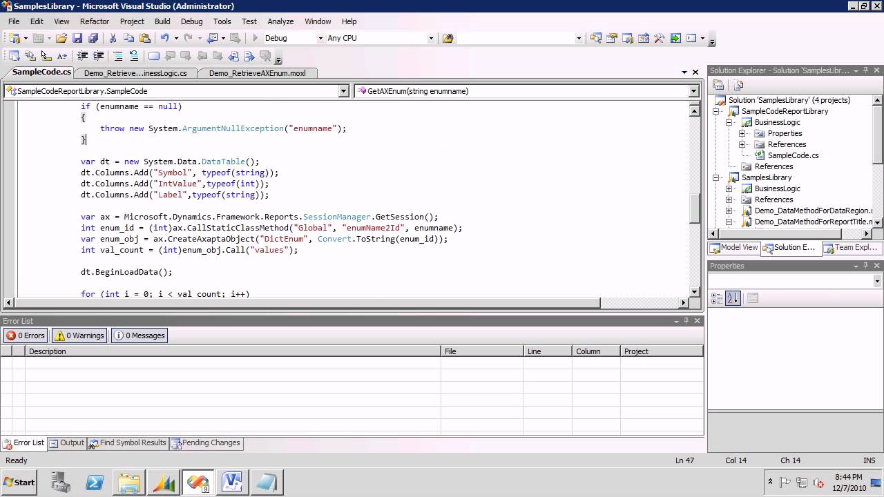Screen dimensions: 884x497
Task: Collapse the SampleCodeReportLibrary project node
Action: (716, 111)
